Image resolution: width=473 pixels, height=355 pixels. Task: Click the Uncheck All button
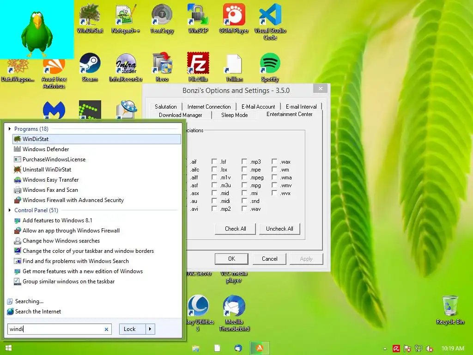279,229
